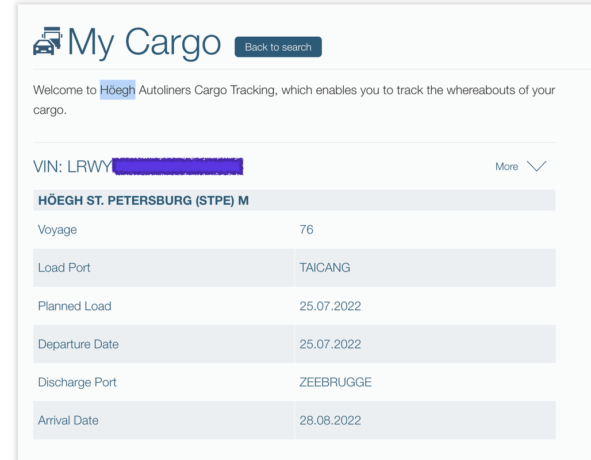Click the More label next to the VIN
Image resolution: width=591 pixels, height=460 pixels.
pos(506,166)
